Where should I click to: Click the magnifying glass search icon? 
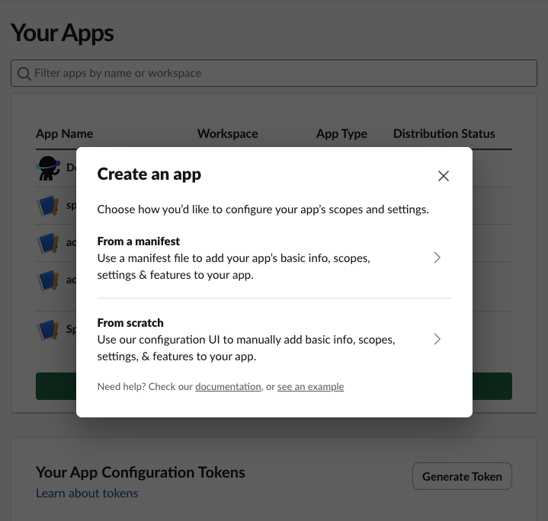[x=24, y=74]
